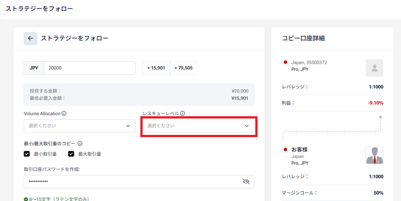Open the レスキューレベル dropdown
The height and width of the screenshot is (201, 401).
(x=198, y=126)
